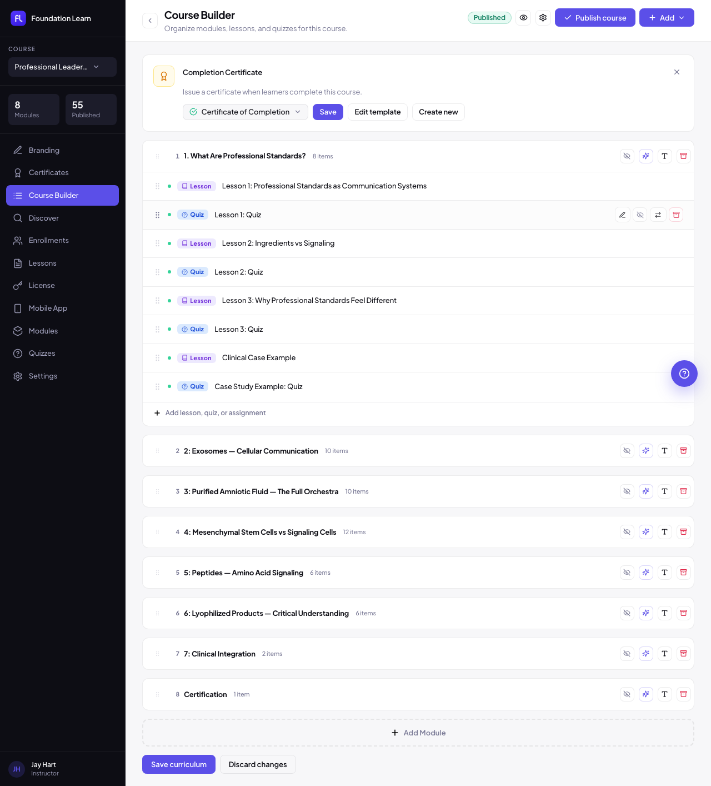The image size is (711, 786).
Task: Rename the Exosomes module via T icon
Action: 665,451
